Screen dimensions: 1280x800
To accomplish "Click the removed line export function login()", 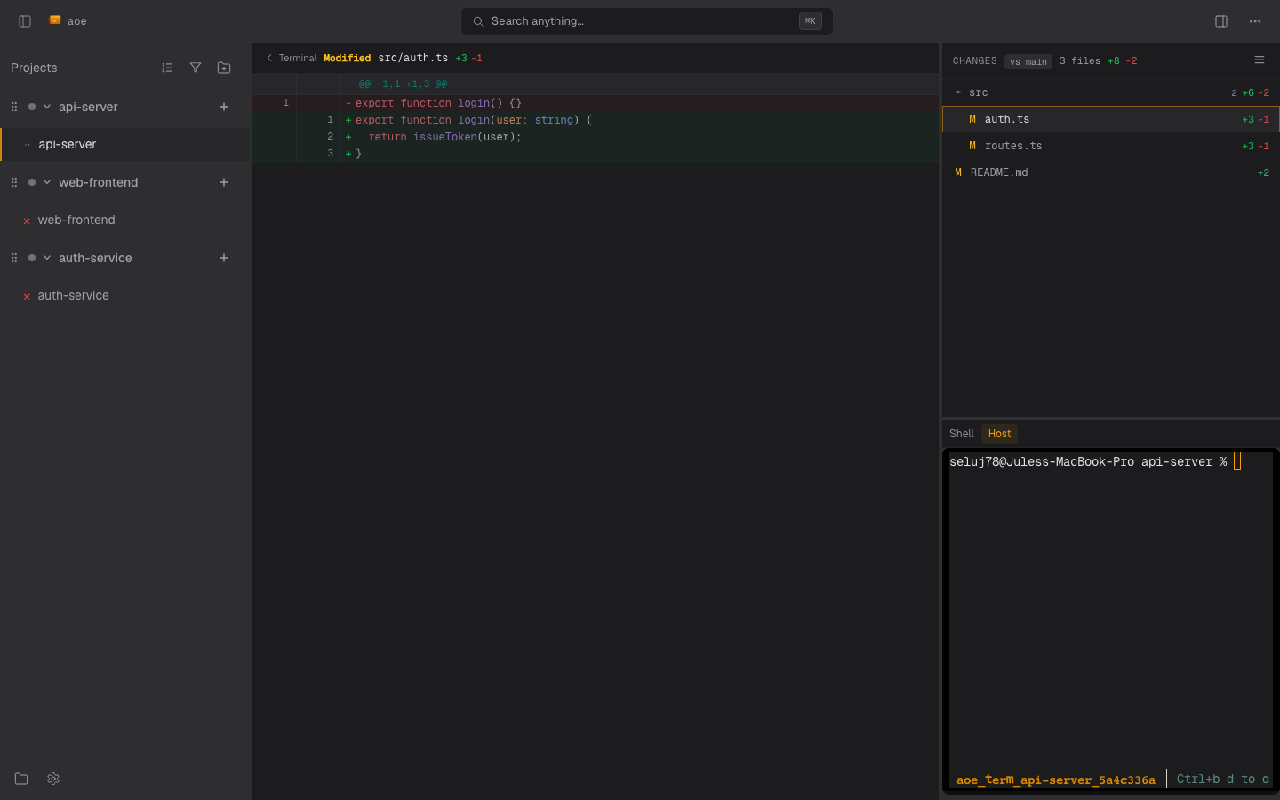I will pos(596,103).
